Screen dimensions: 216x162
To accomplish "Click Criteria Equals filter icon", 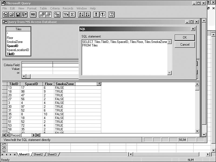I will tap(66, 15).
